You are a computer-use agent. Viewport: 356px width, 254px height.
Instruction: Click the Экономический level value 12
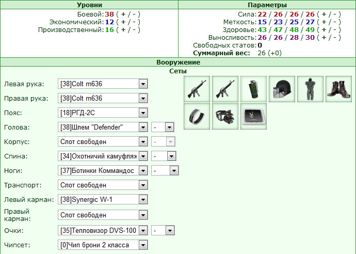tap(109, 22)
